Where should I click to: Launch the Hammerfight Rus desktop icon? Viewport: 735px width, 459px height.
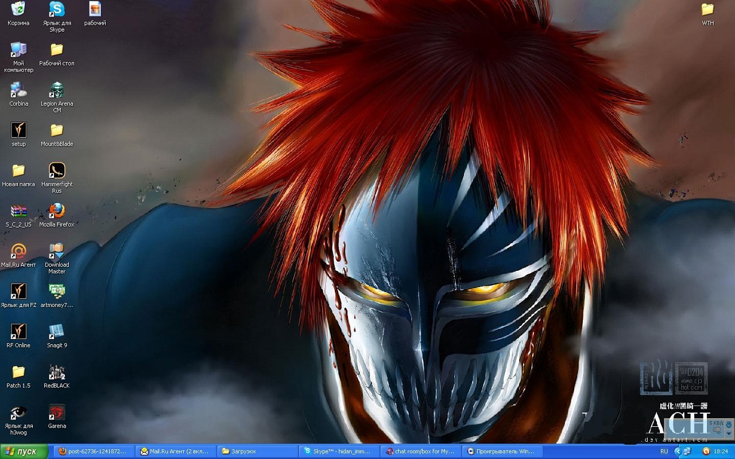click(x=57, y=171)
